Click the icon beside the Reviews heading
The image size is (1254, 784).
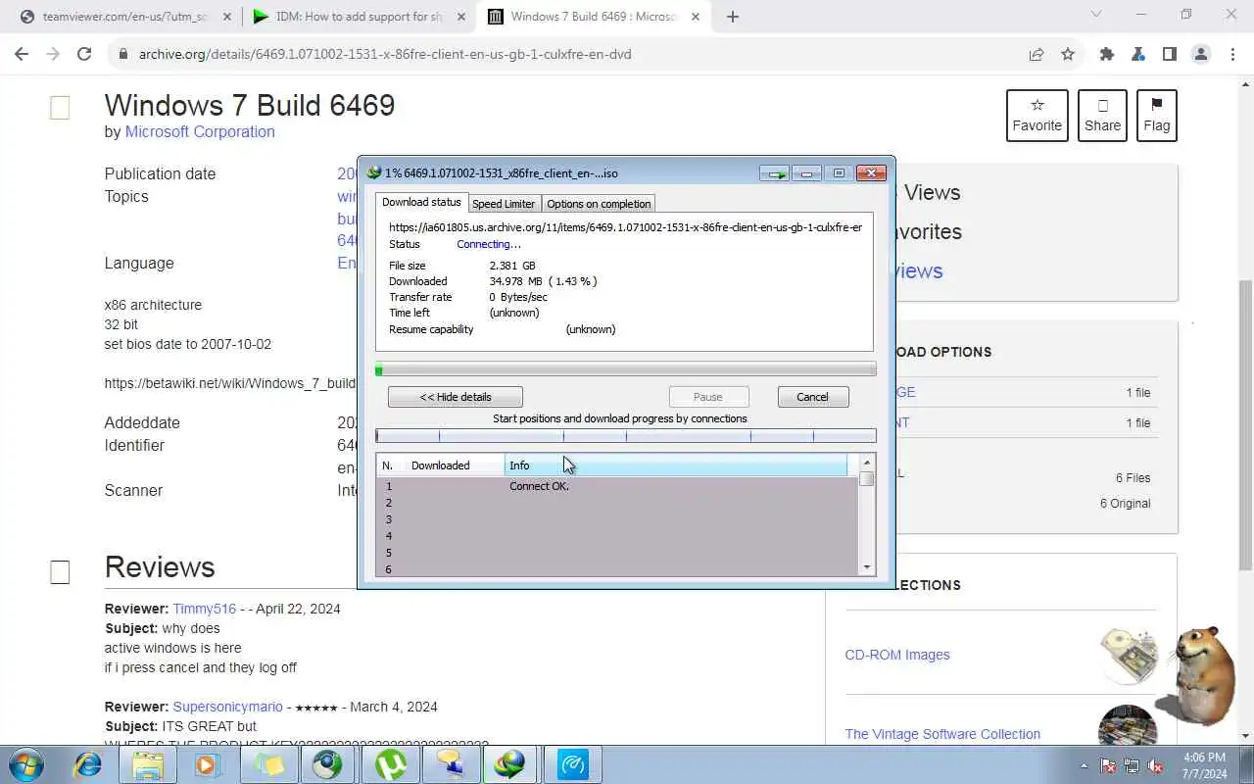pyautogui.click(x=60, y=572)
